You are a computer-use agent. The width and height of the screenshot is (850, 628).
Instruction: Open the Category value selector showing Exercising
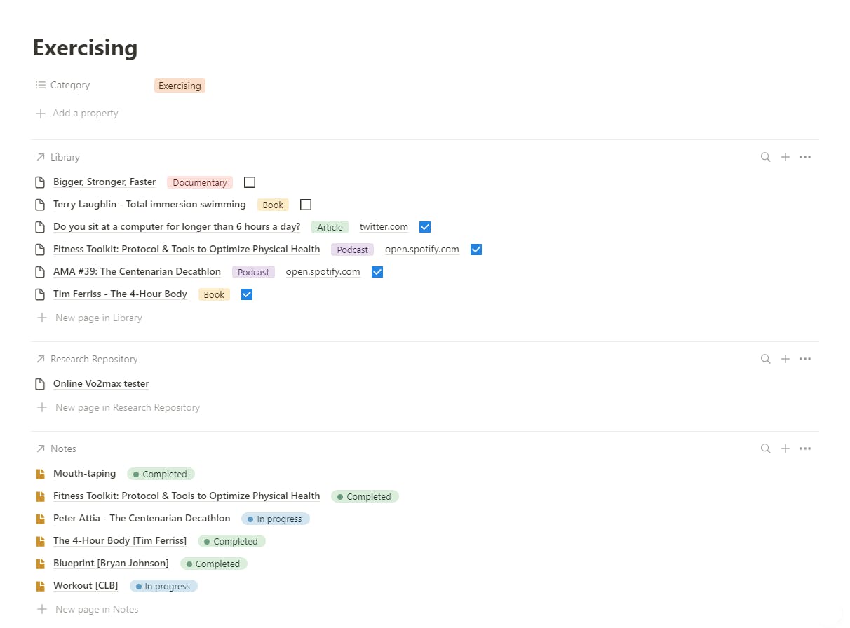tap(180, 85)
